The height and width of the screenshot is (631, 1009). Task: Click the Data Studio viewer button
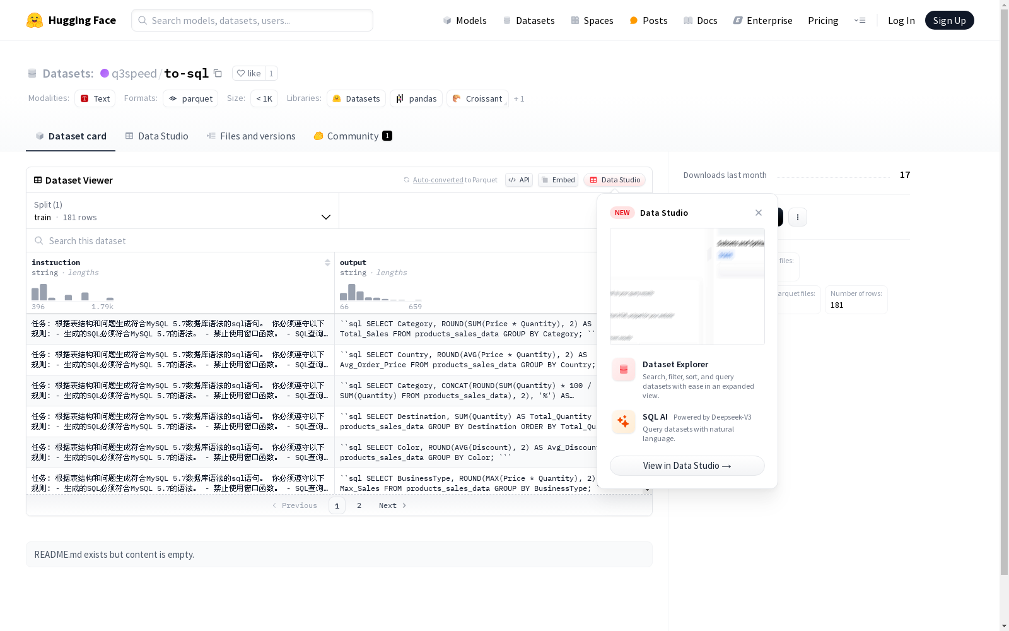(x=614, y=180)
